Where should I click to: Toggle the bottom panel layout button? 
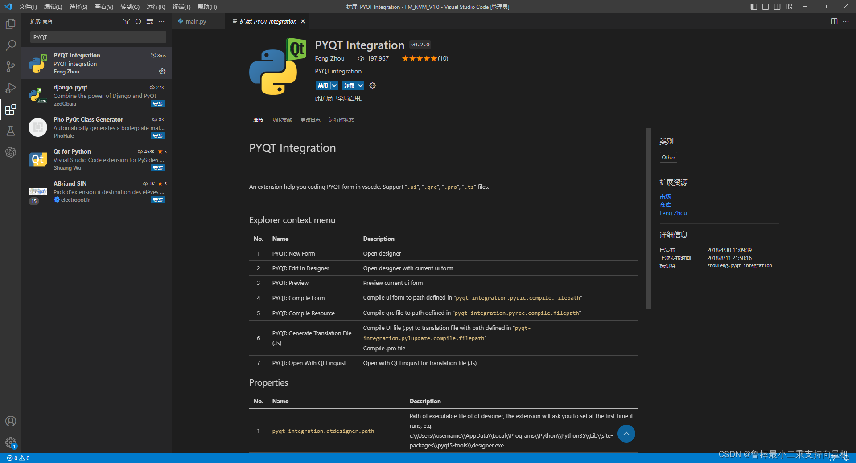point(765,7)
